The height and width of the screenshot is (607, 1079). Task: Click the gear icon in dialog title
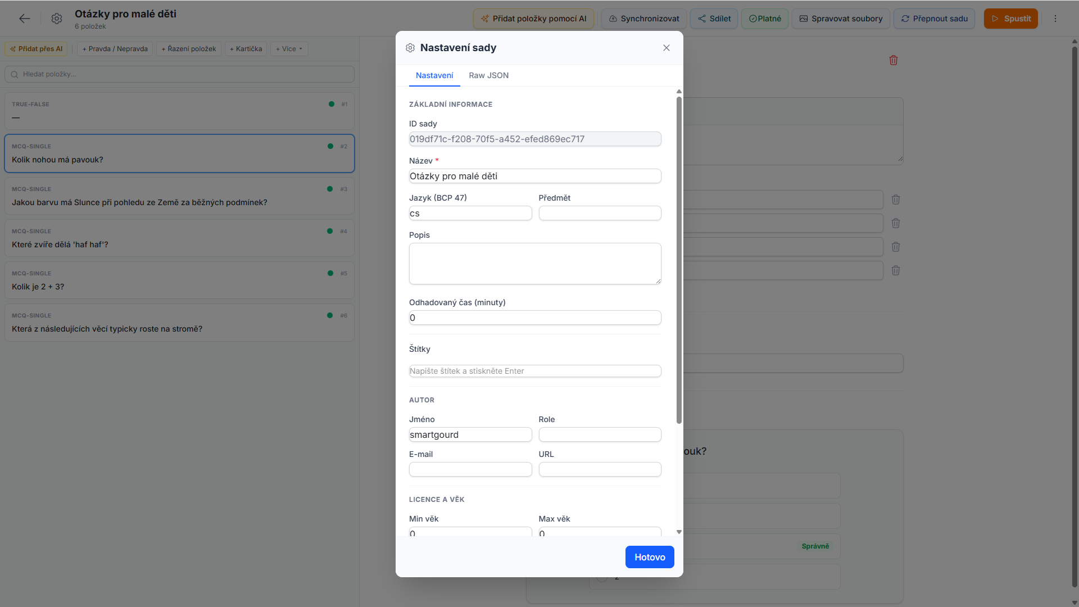410,48
